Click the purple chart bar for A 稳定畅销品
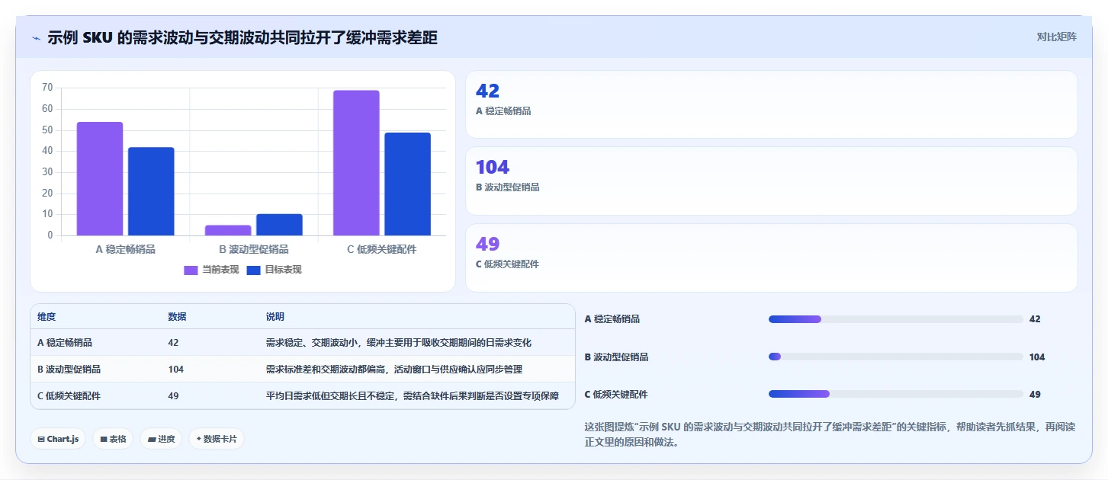The width and height of the screenshot is (1108, 480). [100, 178]
